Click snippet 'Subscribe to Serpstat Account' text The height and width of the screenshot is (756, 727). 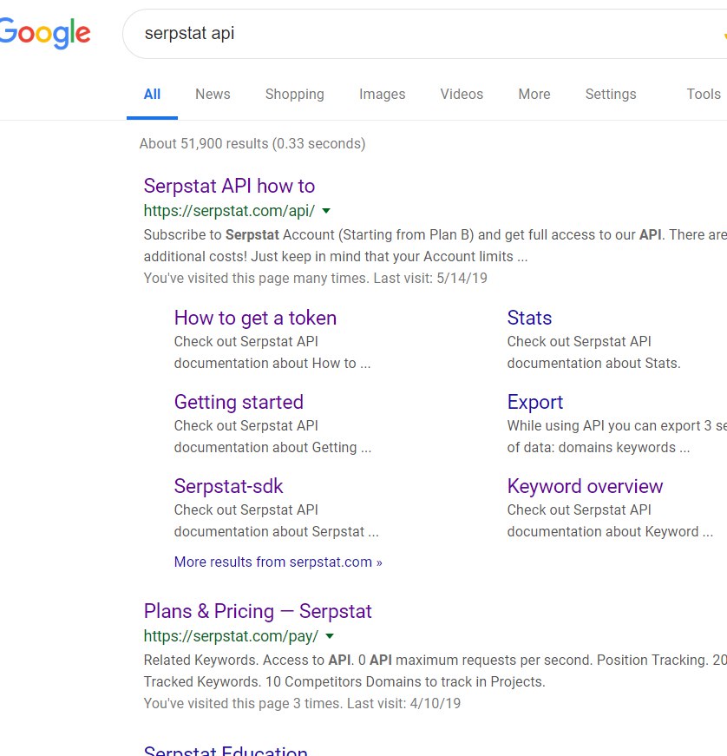tap(239, 235)
